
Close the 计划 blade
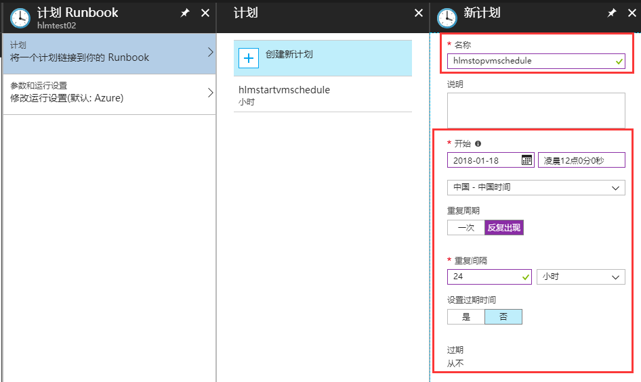419,13
